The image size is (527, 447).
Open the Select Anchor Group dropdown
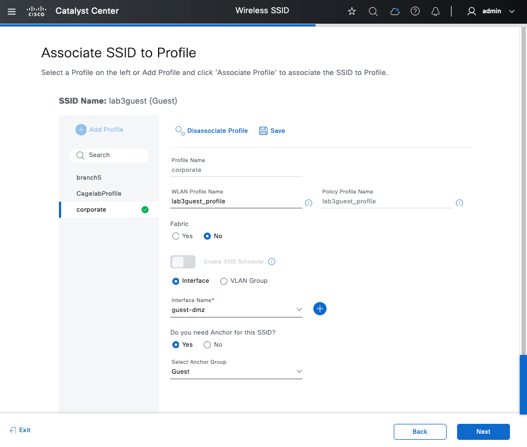(237, 371)
